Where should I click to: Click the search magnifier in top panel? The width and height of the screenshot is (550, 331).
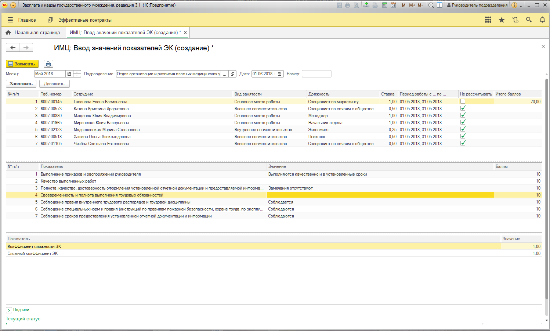coord(529,20)
